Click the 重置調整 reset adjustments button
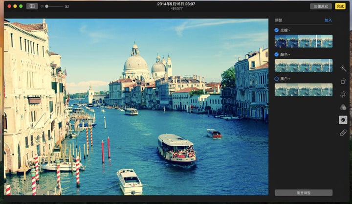 303,192
